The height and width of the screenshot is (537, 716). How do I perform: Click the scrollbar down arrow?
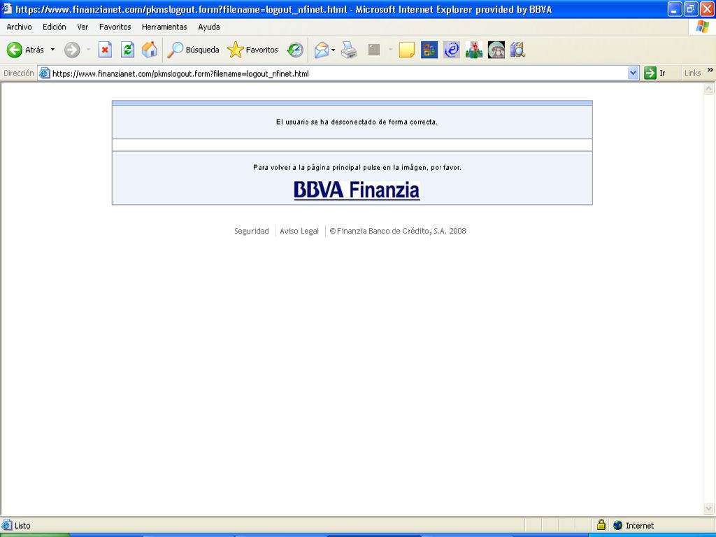click(709, 508)
